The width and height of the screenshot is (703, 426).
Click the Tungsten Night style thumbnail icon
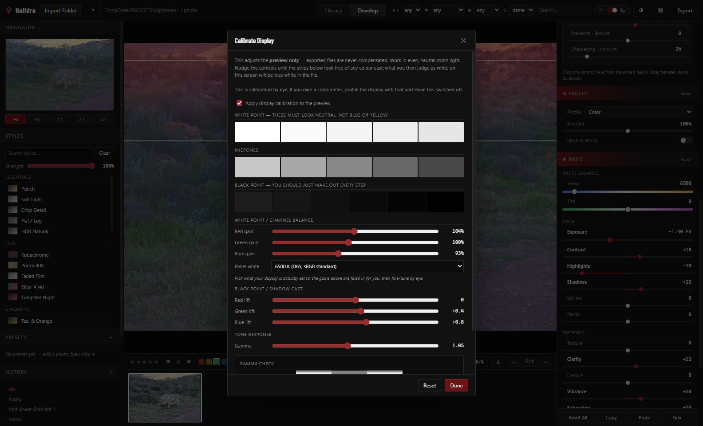tap(13, 297)
